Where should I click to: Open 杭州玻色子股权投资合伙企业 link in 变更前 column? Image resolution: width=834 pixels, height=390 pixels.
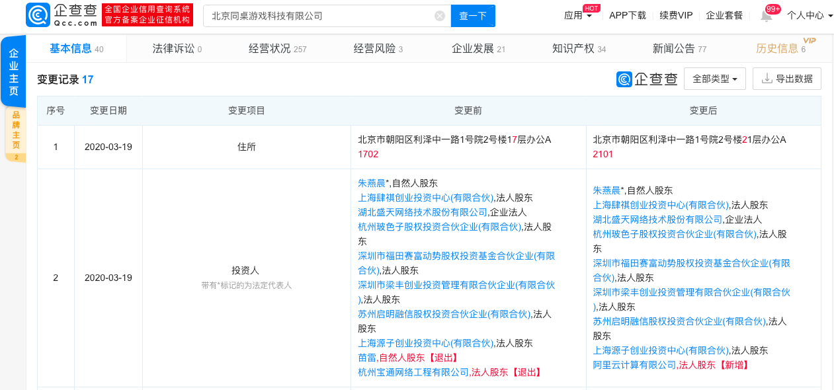(x=439, y=227)
